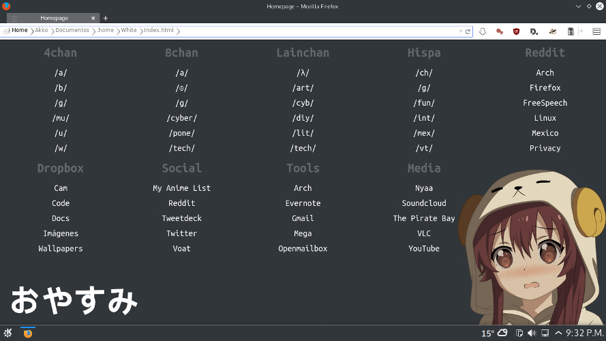The width and height of the screenshot is (606, 341).
Task: Open the network tray icon
Action: click(545, 333)
